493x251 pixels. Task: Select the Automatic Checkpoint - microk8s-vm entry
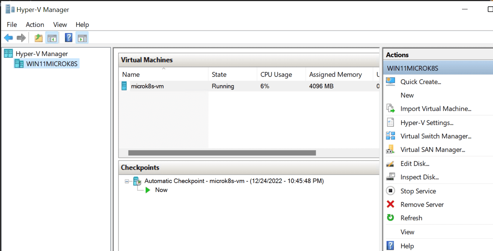pyautogui.click(x=234, y=181)
